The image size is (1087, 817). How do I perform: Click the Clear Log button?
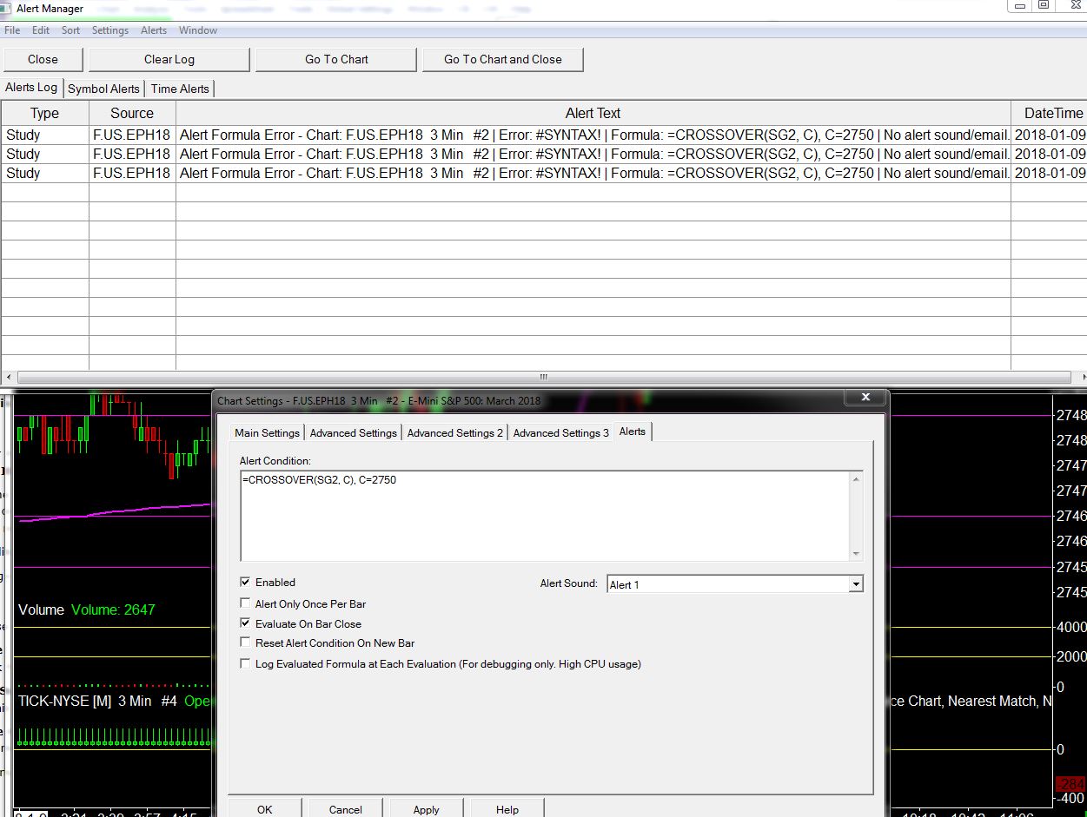169,59
